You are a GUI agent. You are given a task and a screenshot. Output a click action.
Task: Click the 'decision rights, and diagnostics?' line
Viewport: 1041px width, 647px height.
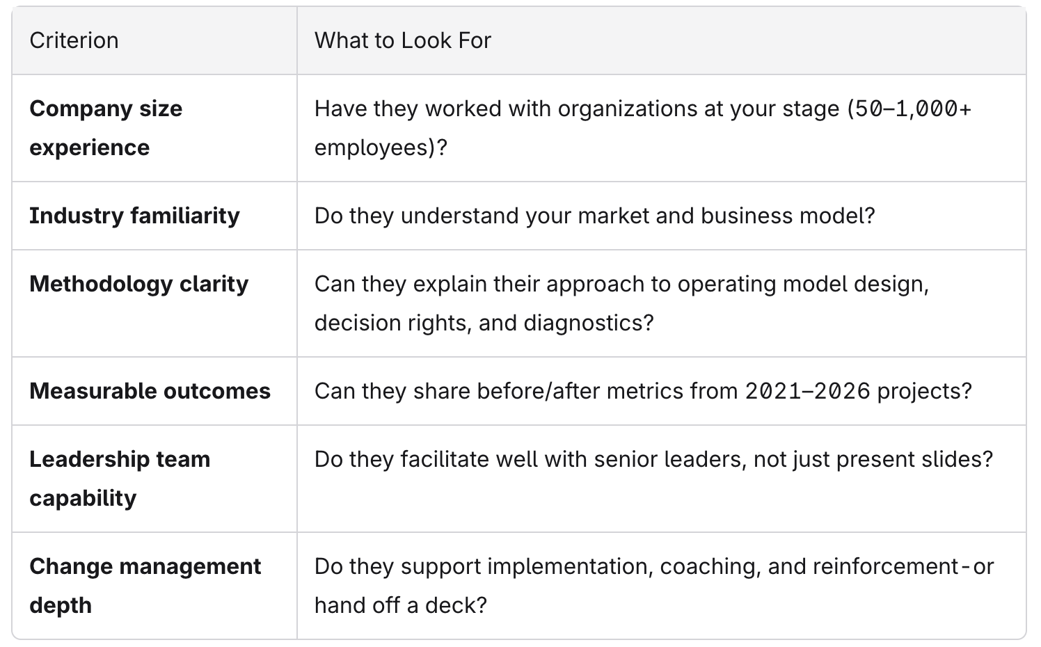pyautogui.click(x=484, y=323)
